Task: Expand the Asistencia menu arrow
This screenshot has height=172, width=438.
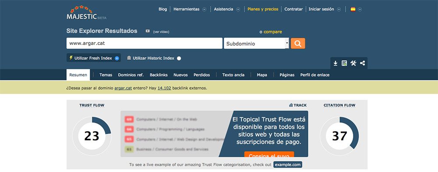Action: coord(238,9)
